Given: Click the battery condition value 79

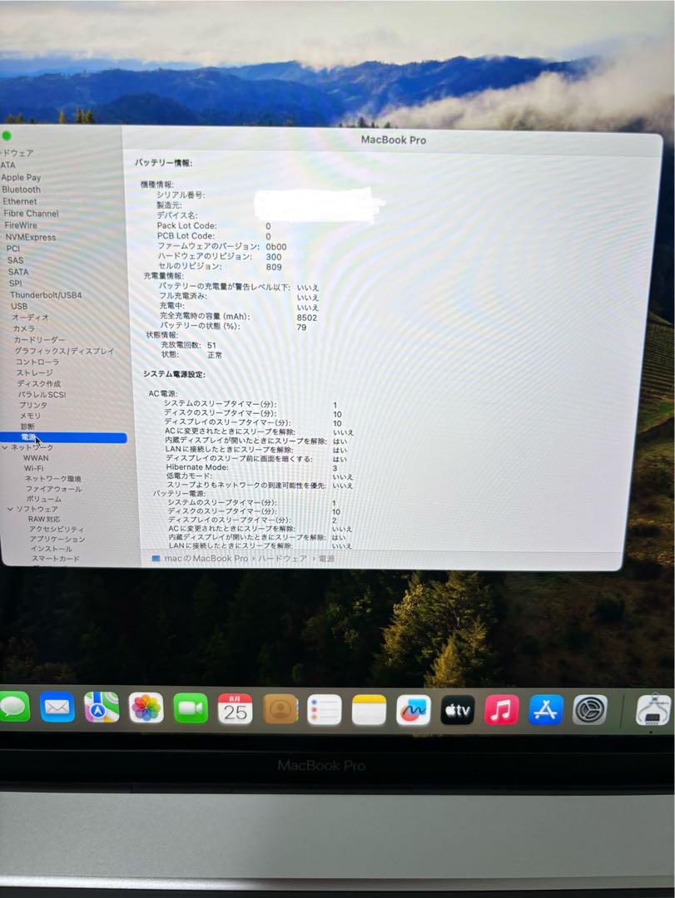Looking at the screenshot, I should point(301,328).
